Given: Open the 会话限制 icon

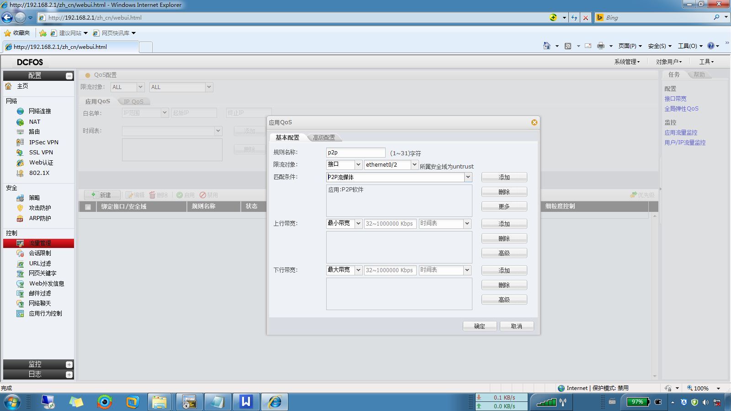Looking at the screenshot, I should pos(20,253).
